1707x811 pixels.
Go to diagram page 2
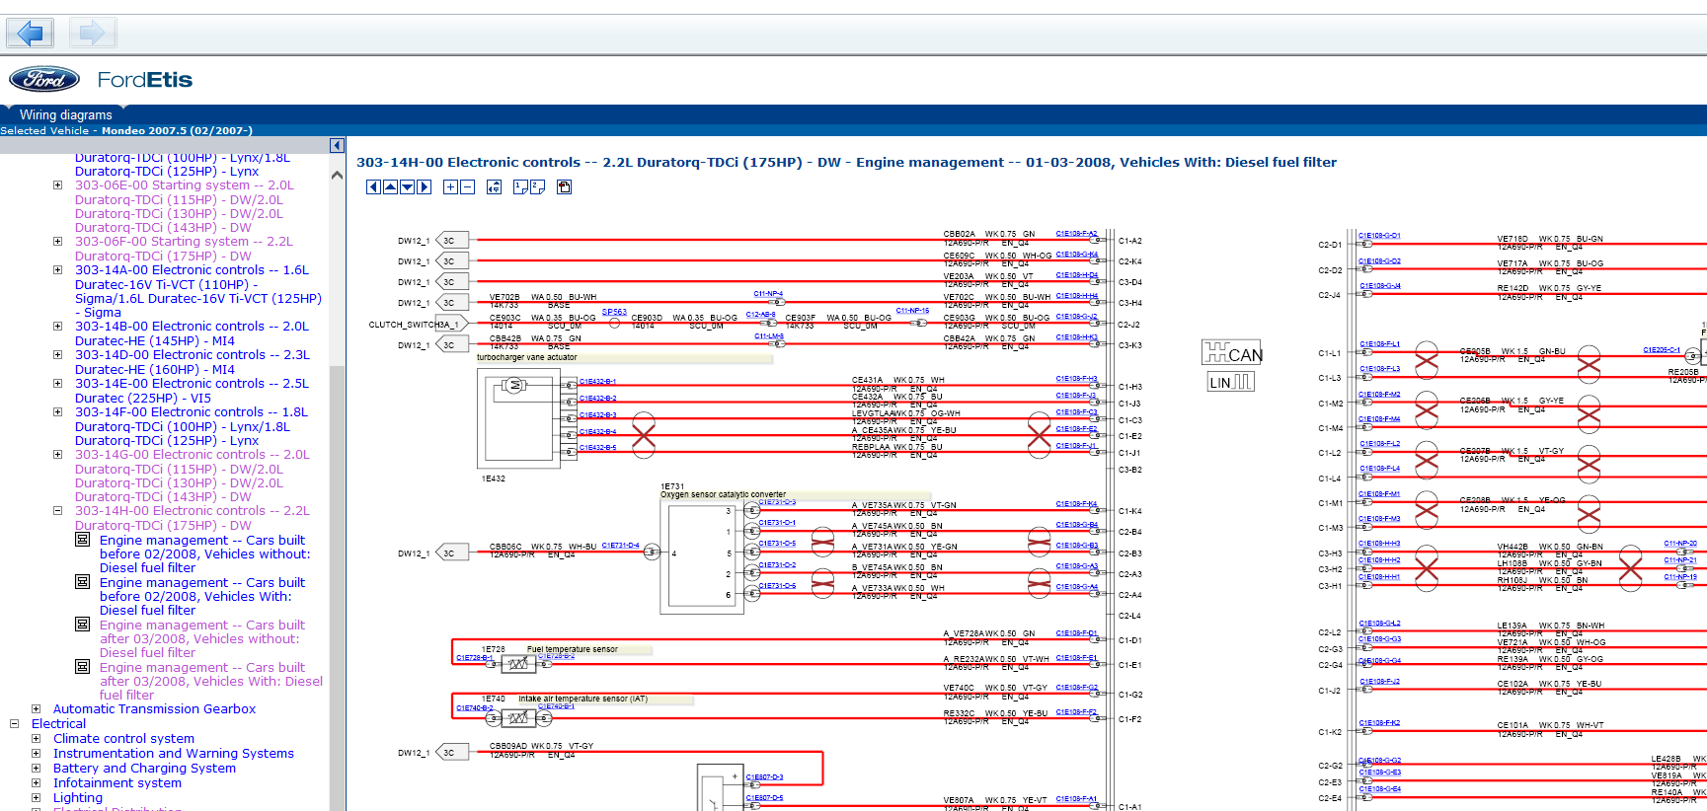pos(537,187)
